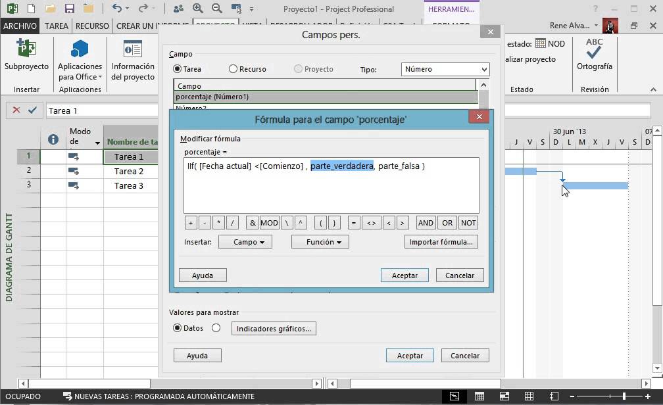
Task: Open Información del proyecto
Action: pyautogui.click(x=133, y=59)
